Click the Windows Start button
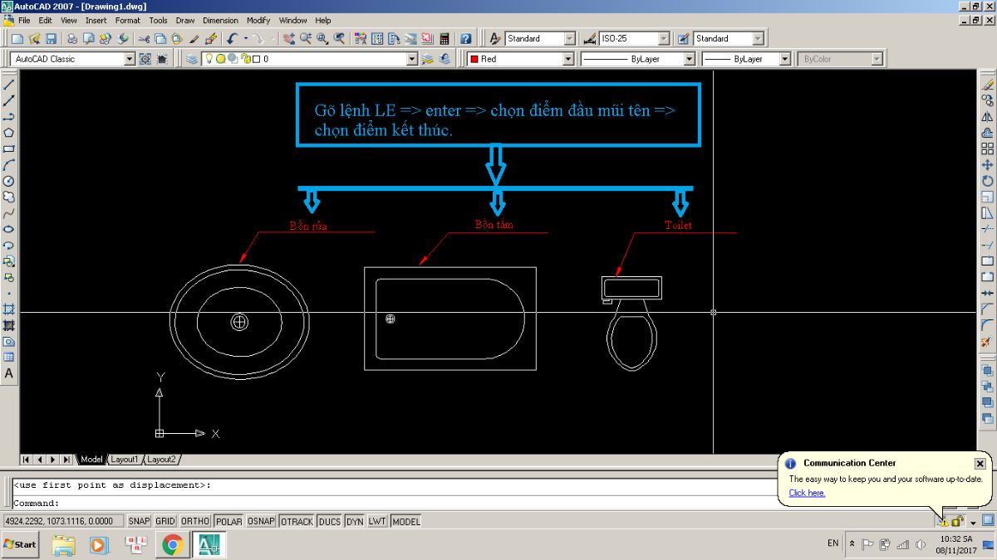The image size is (997, 560). click(21, 544)
